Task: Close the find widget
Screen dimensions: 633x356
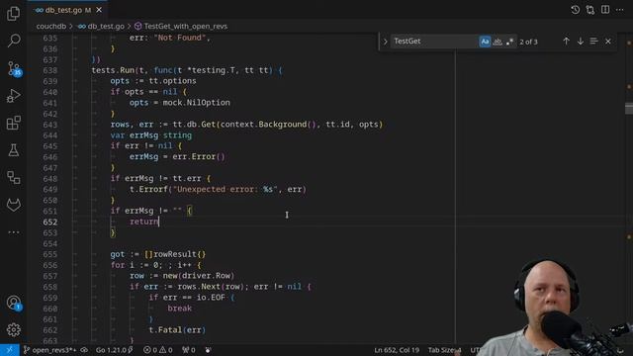Action: (608, 42)
